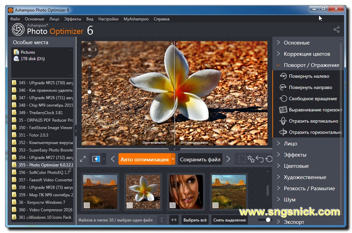The width and height of the screenshot is (352, 233).
Task: Click the fullscreen expand arrows icon
Action: (83, 159)
